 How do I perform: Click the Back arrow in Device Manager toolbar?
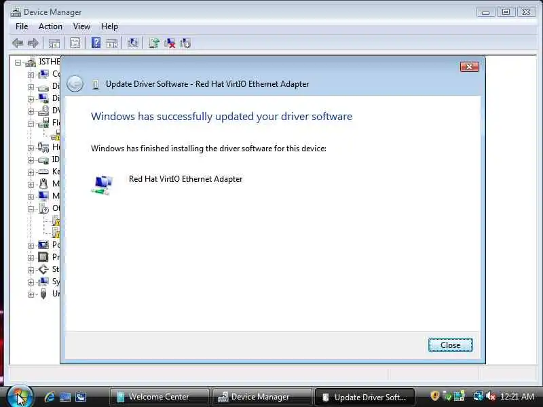(18, 43)
